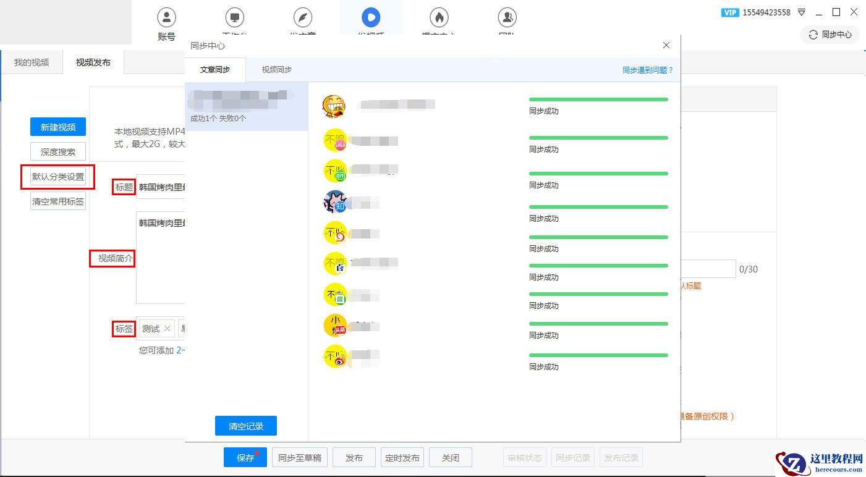This screenshot has width=866, height=477.
Task: Click the 清空记录 button
Action: [245, 426]
